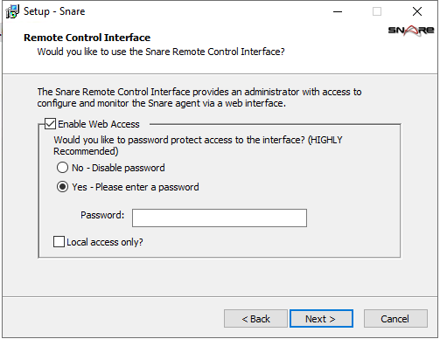Click the 'Remote Control Interface' heading
This screenshot has width=440, height=339.
click(87, 38)
